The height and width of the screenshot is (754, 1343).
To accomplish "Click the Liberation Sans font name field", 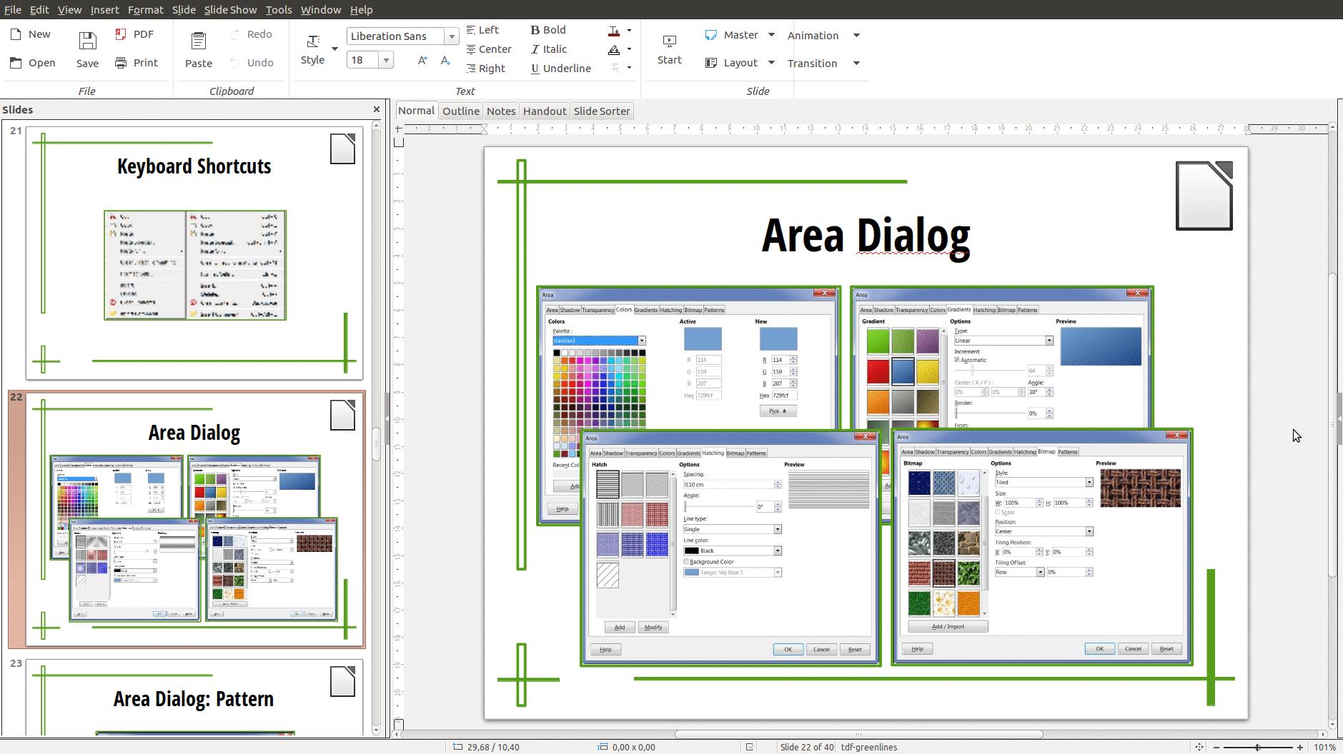I will 395,36.
